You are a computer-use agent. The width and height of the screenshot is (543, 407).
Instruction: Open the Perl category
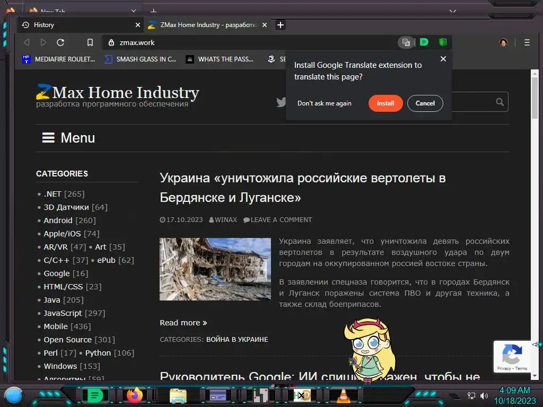click(50, 352)
